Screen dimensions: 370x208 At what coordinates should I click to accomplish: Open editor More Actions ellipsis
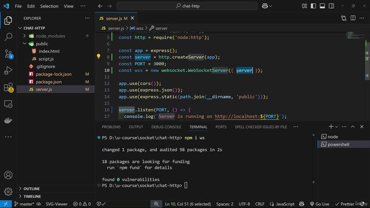(x=362, y=18)
